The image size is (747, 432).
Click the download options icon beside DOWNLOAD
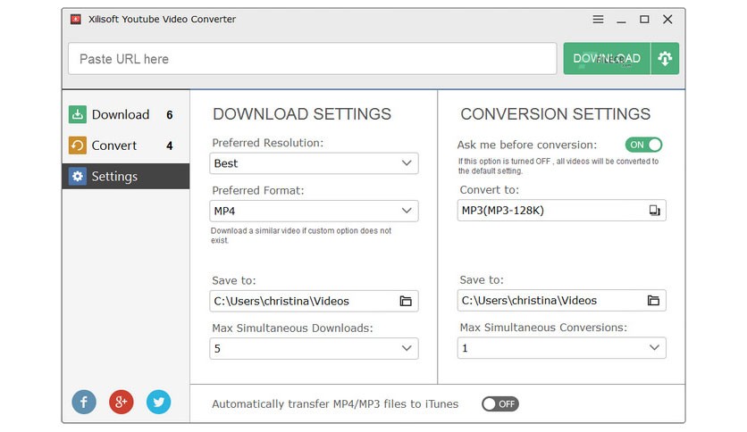click(x=665, y=59)
